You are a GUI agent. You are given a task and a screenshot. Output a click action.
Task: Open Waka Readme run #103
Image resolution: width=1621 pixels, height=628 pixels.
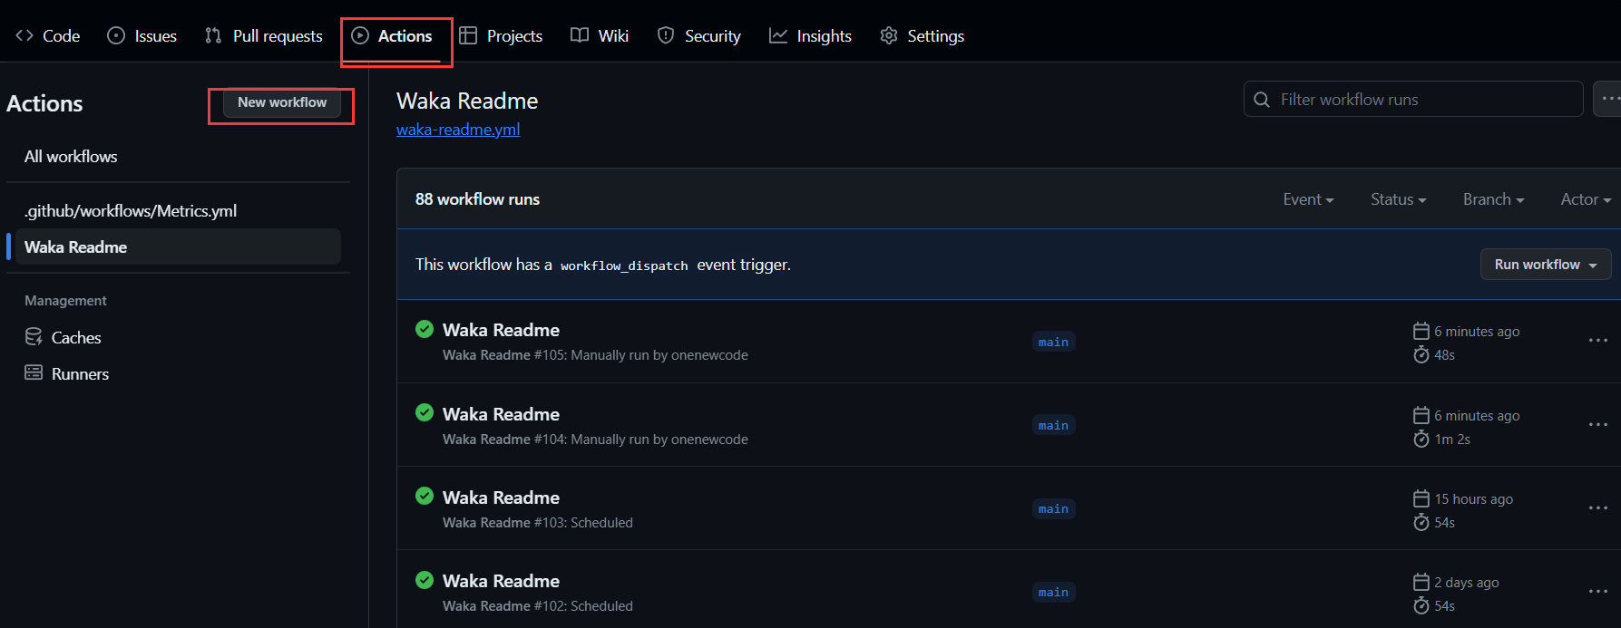[501, 498]
